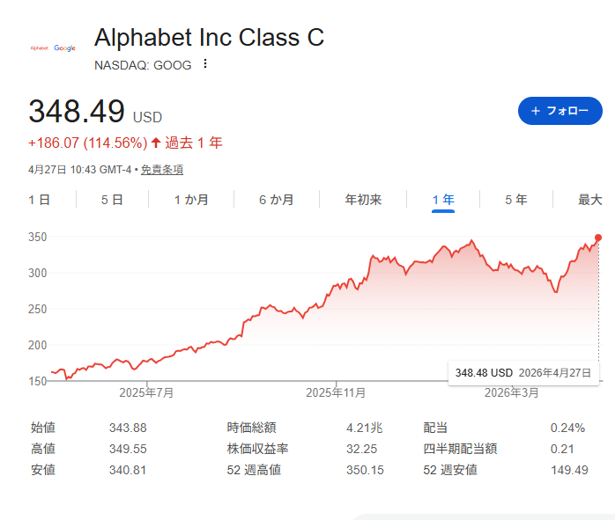This screenshot has height=520, width=615.
Task: Click the 時価総額 market cap label
Action: point(251,428)
